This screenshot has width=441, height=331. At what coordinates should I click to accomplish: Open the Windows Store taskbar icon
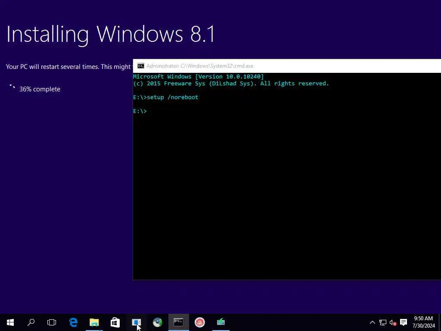click(115, 322)
